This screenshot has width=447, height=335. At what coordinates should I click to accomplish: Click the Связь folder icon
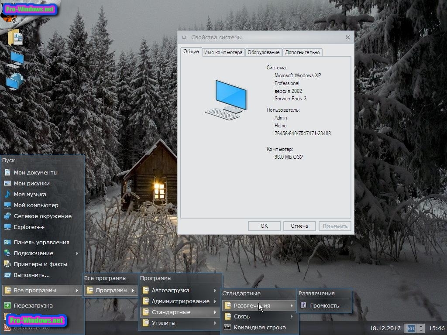pyautogui.click(x=227, y=317)
